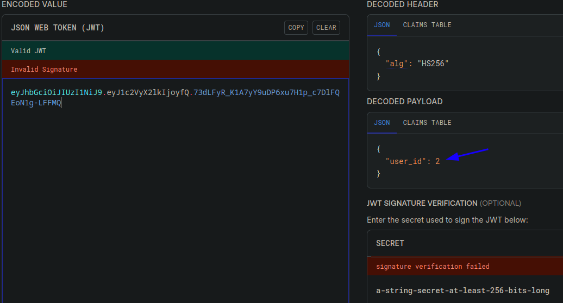Click the "alg": "HS256" line in header
Viewport: 563px width, 303px height.
(x=417, y=64)
